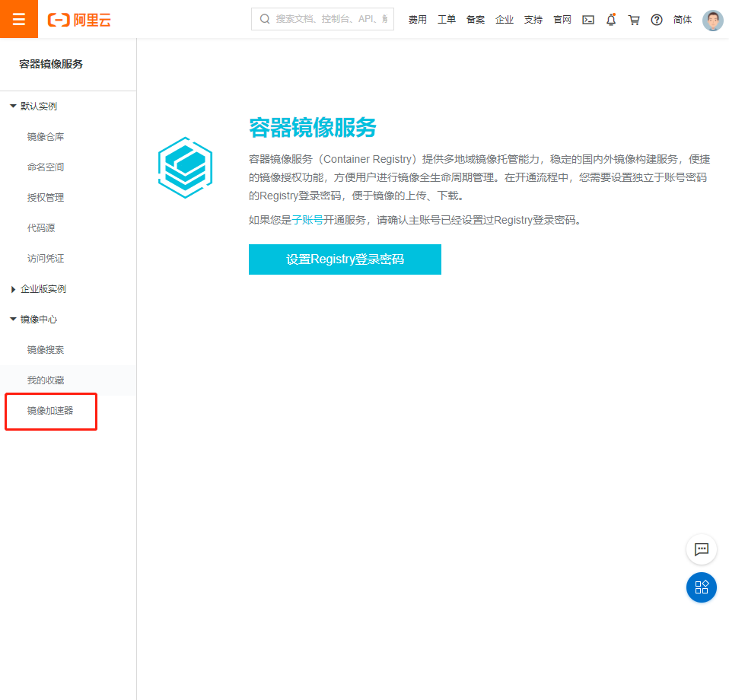Image resolution: width=729 pixels, height=700 pixels.
Task: Open 代码源 in sidebar
Action: point(41,228)
